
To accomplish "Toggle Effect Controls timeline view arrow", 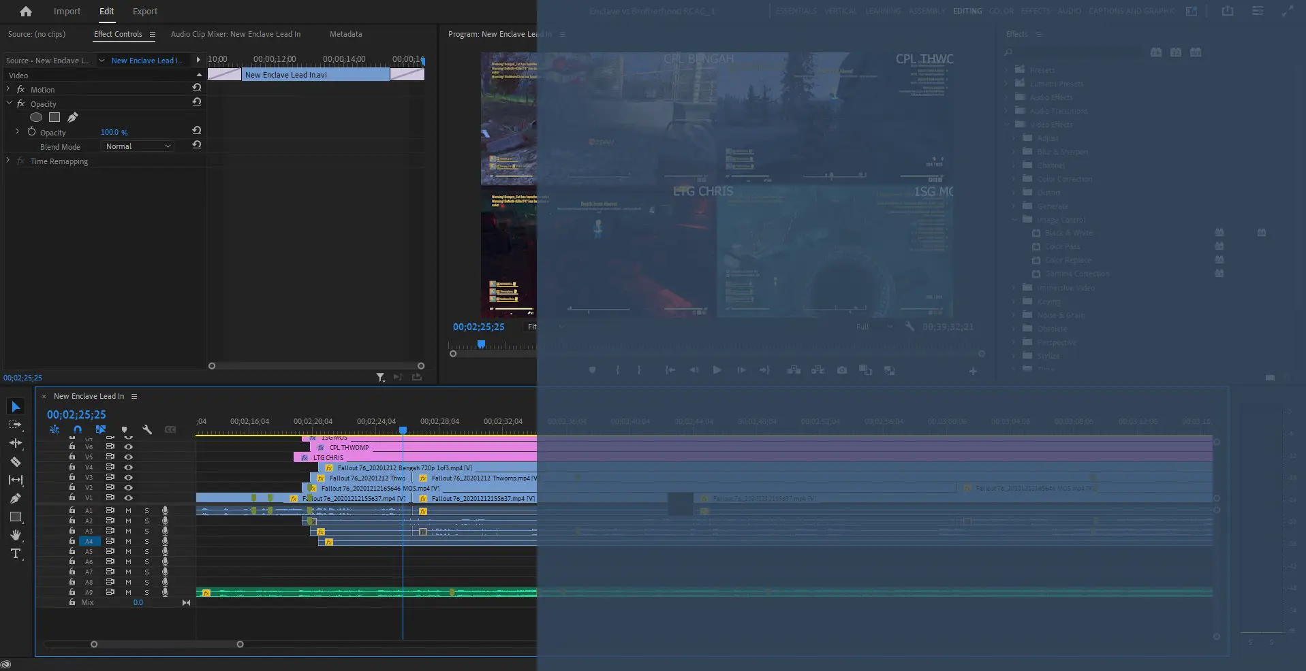I will [x=198, y=60].
